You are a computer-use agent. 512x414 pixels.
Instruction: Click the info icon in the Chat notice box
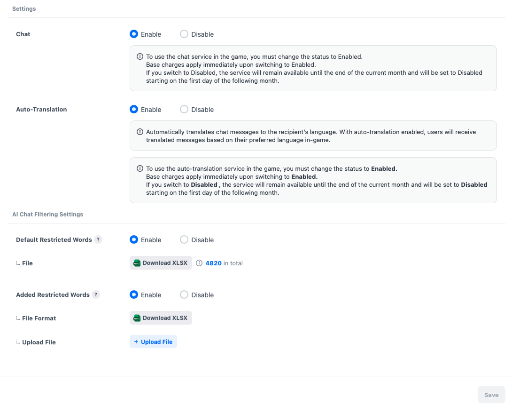(x=140, y=56)
